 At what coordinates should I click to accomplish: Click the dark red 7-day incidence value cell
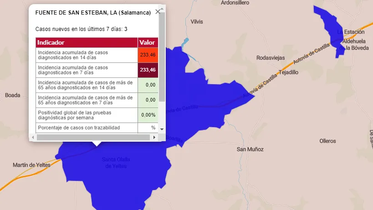[148, 70]
